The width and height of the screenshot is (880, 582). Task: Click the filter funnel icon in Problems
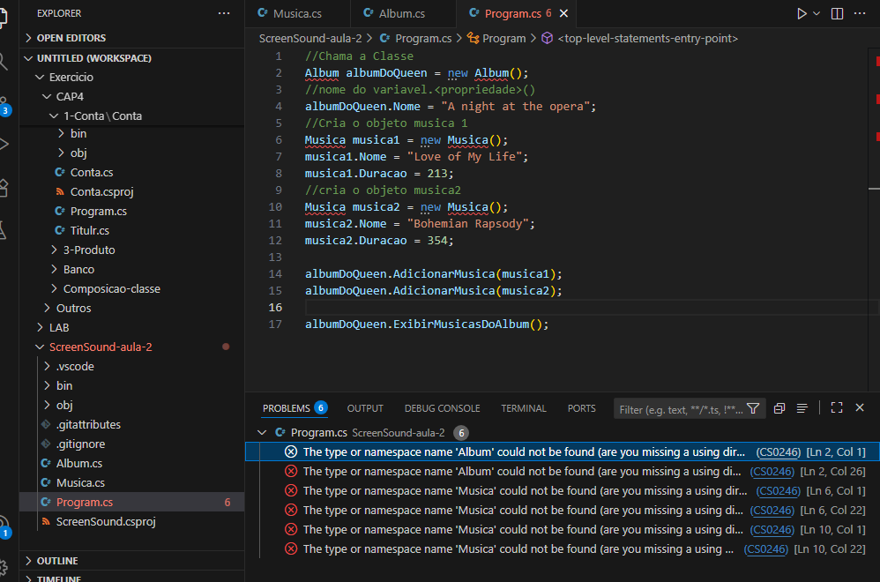pyautogui.click(x=753, y=408)
